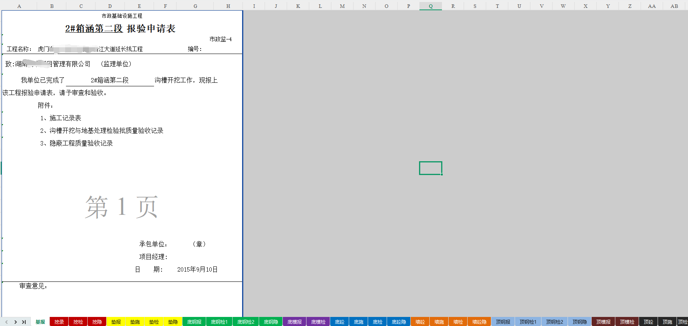Select the 顶钢检2 sheet tab
This screenshot has width=688, height=326.
point(555,322)
